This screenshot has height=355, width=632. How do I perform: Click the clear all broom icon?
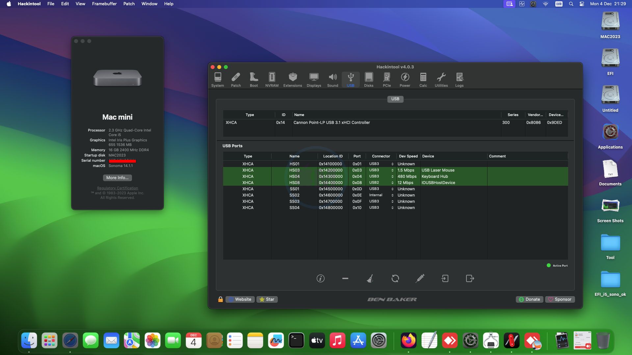click(x=370, y=278)
